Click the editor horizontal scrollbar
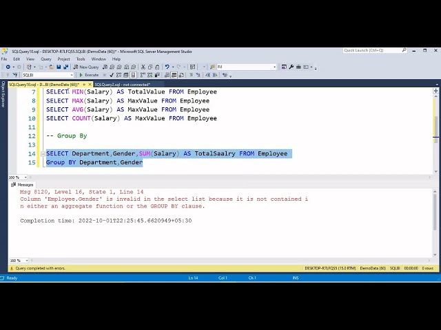Viewport: 441px width, 330px height. (x=230, y=177)
